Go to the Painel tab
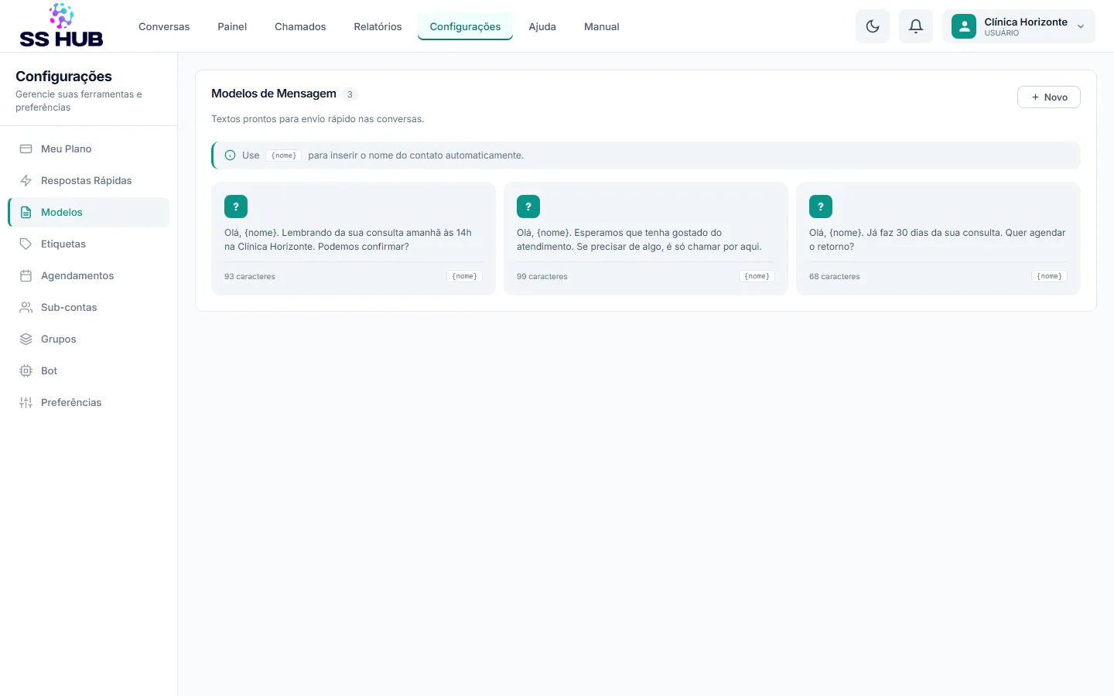Image resolution: width=1114 pixels, height=696 pixels. (232, 26)
